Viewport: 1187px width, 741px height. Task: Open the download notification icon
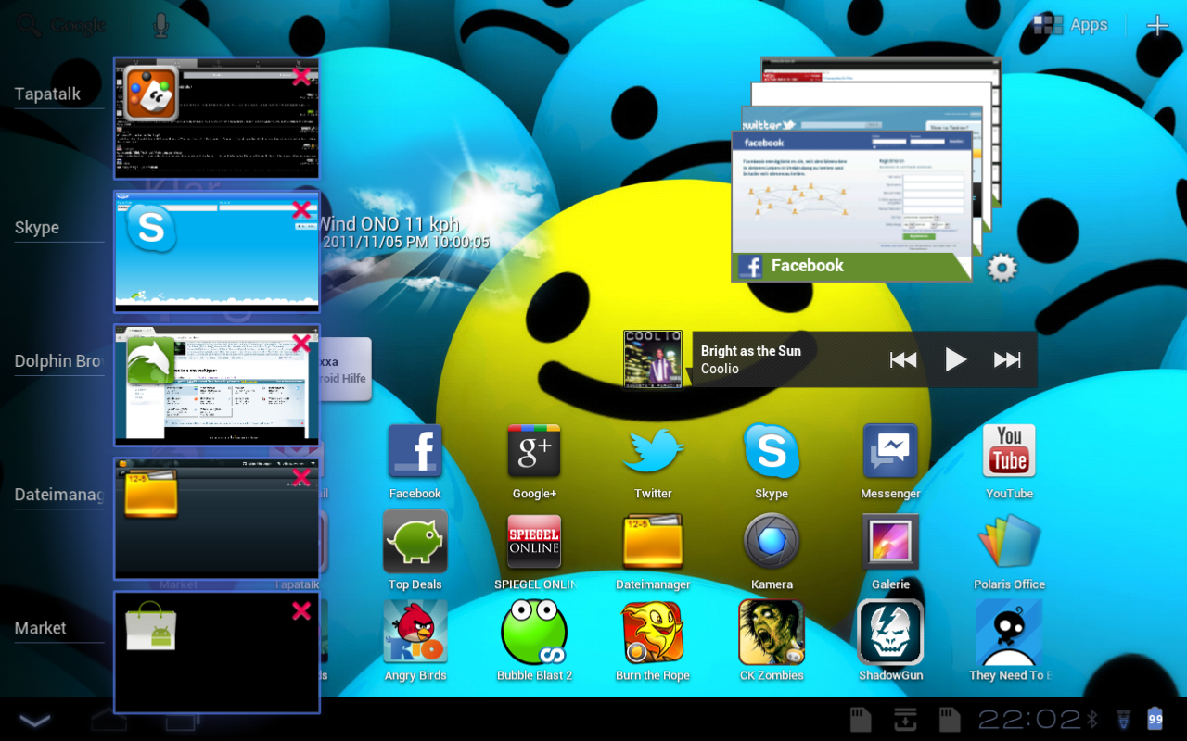coord(905,719)
